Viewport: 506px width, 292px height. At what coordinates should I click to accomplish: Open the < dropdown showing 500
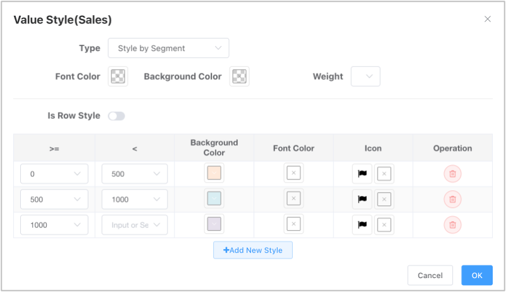coord(135,174)
